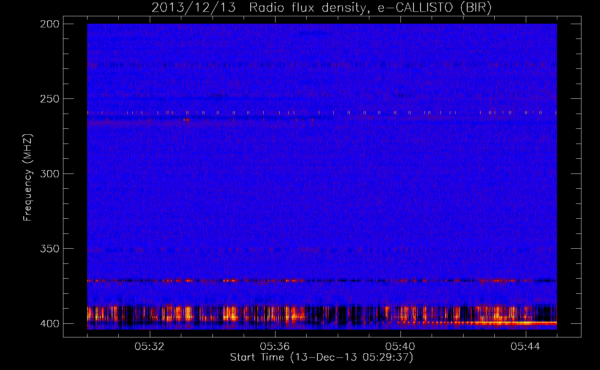Screen dimensions: 600x370
Task: Click the 200 frequency tick label
Action: click(50, 24)
